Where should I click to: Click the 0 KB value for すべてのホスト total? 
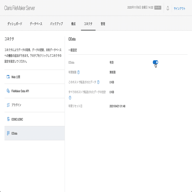click(x=112, y=92)
